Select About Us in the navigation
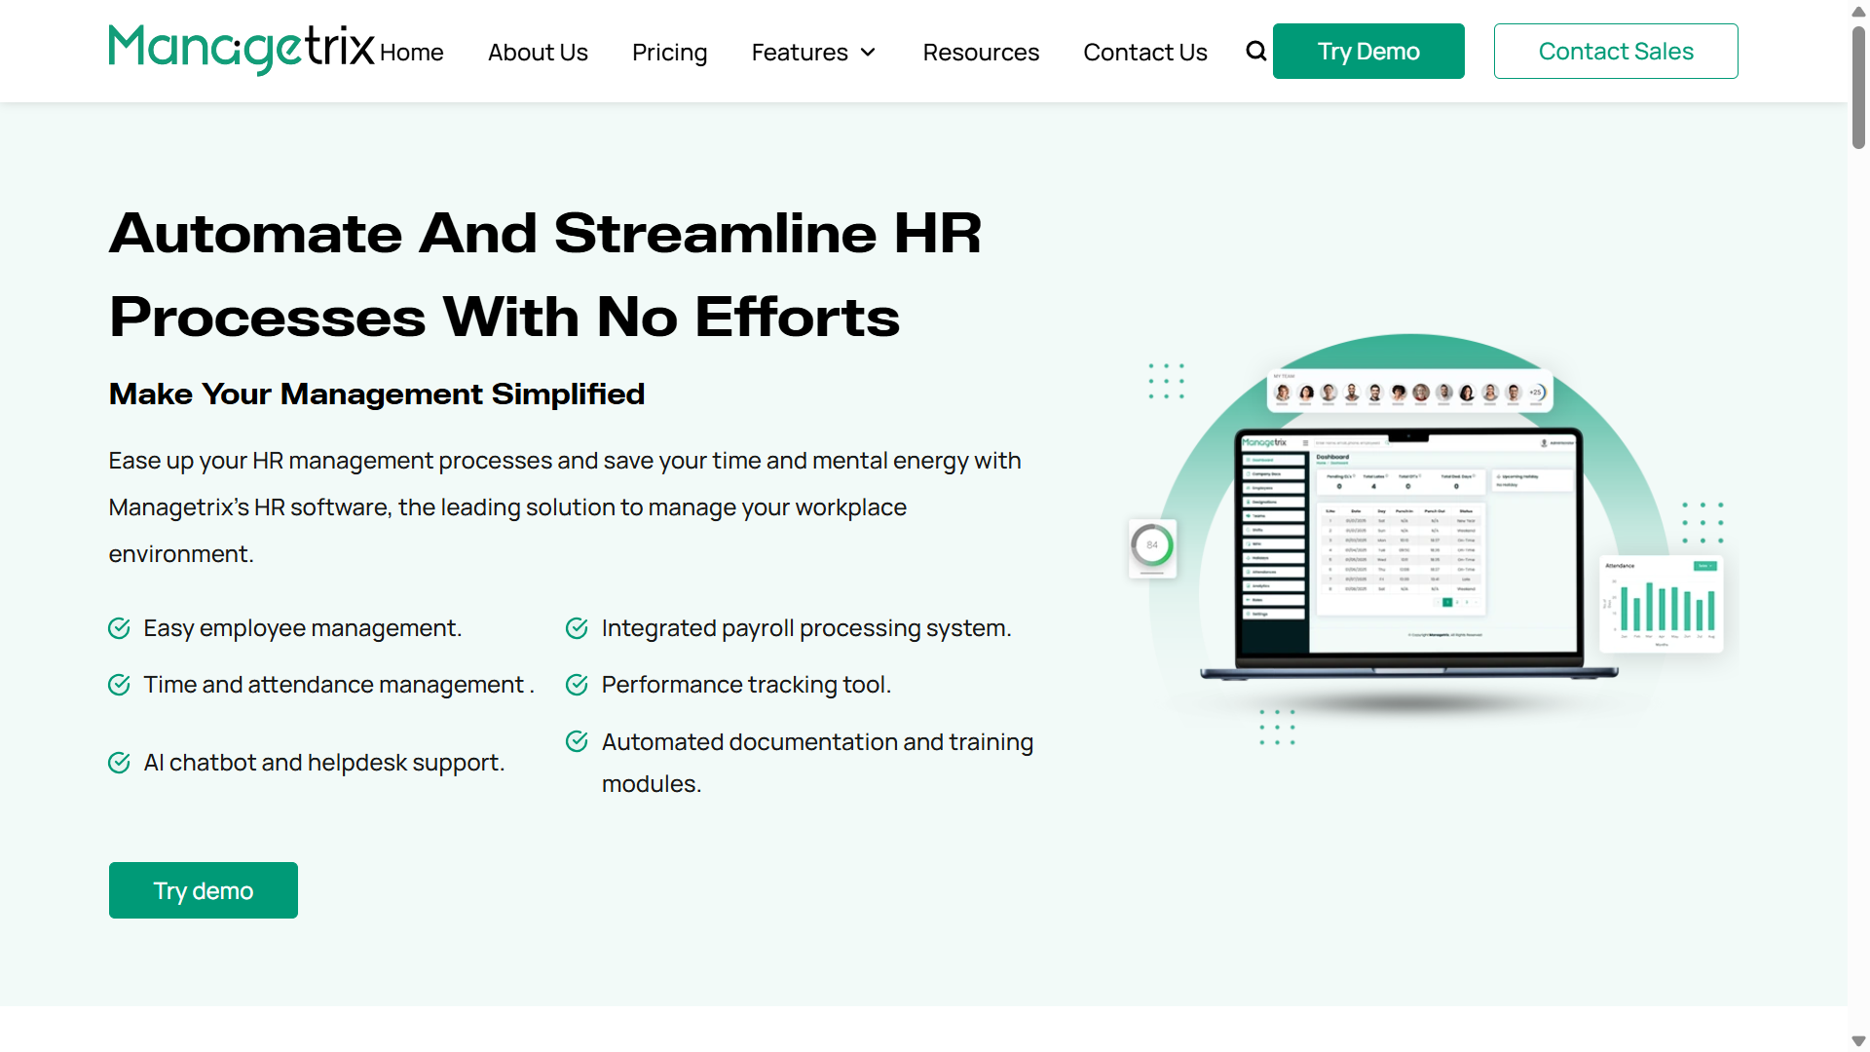The height and width of the screenshot is (1052, 1870). [538, 53]
